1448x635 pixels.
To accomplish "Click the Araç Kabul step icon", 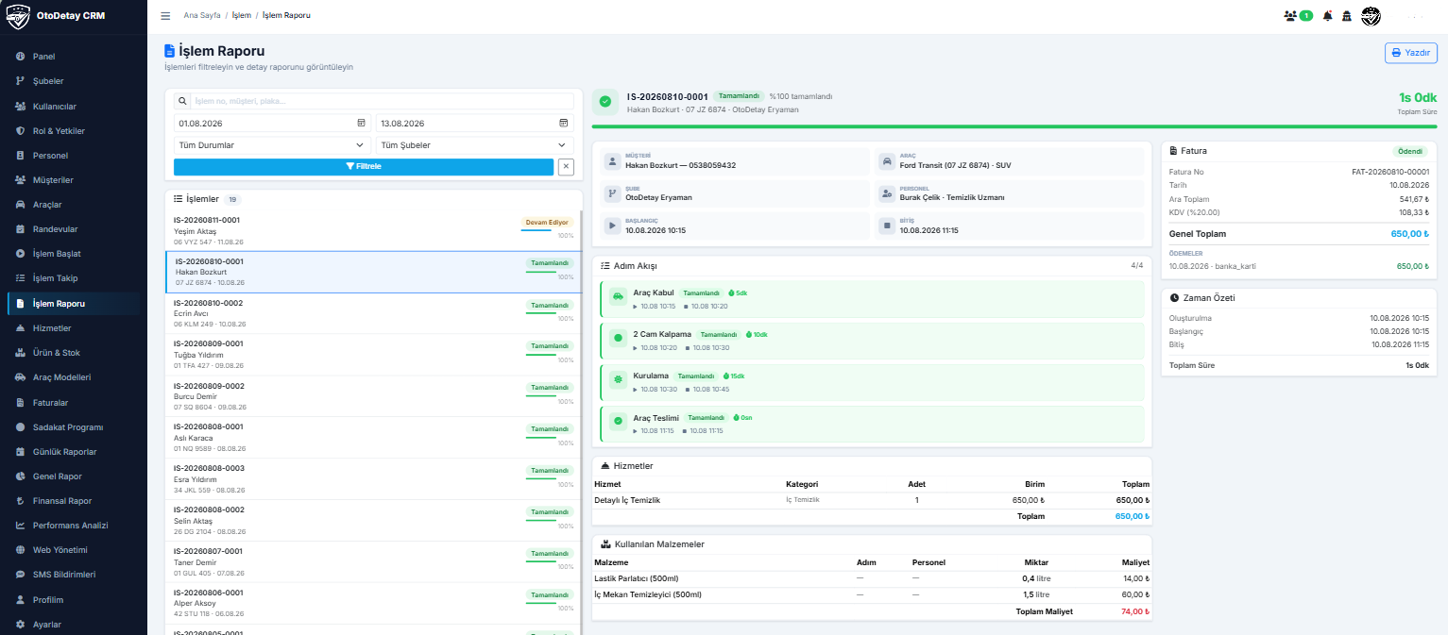I will 618,296.
